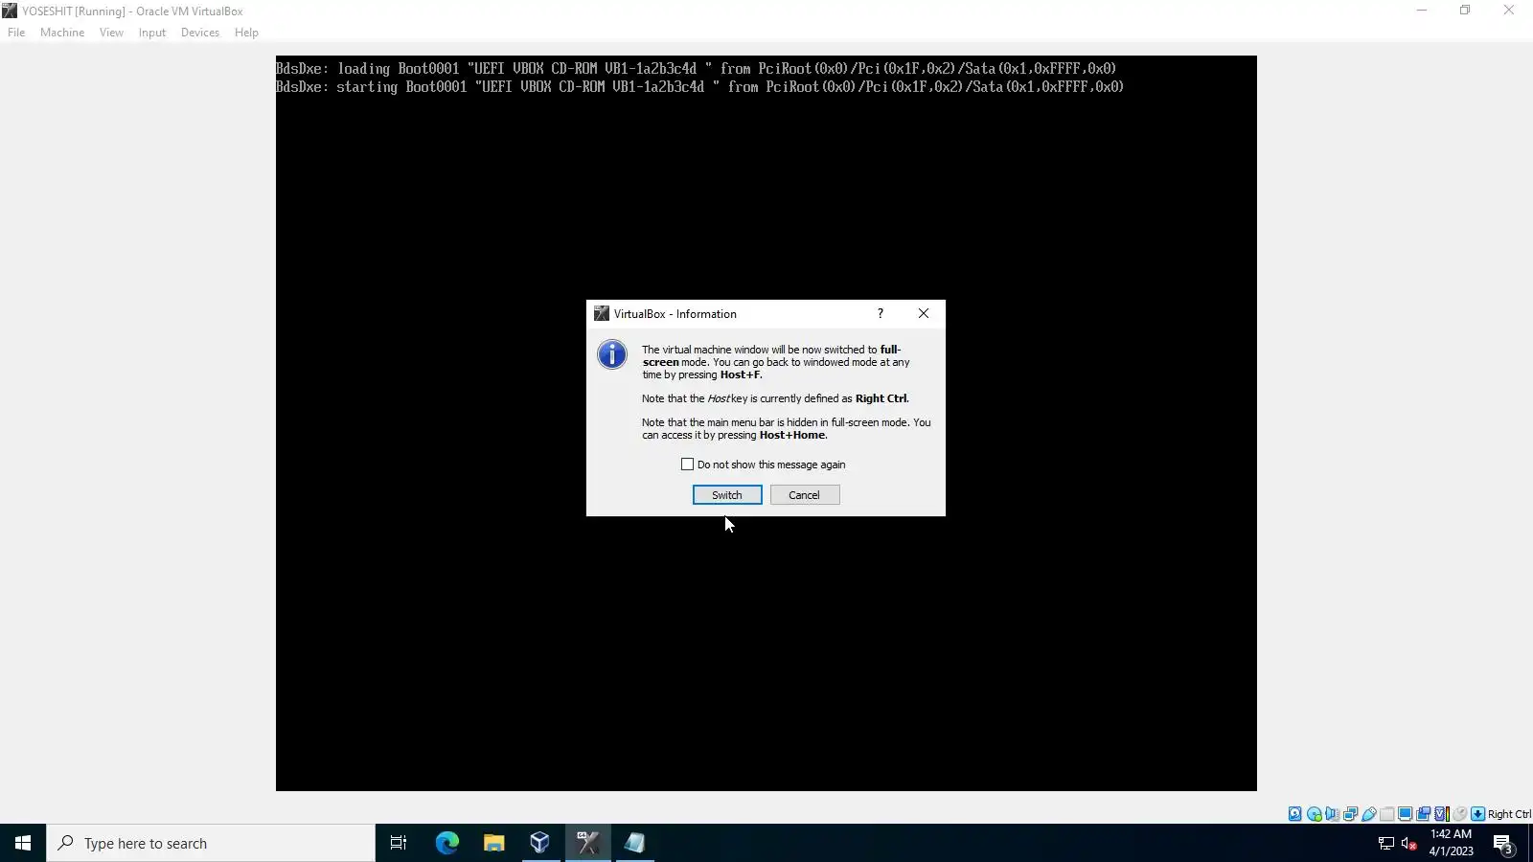Open the Windows Start menu
Image resolution: width=1533 pixels, height=862 pixels.
point(23,843)
